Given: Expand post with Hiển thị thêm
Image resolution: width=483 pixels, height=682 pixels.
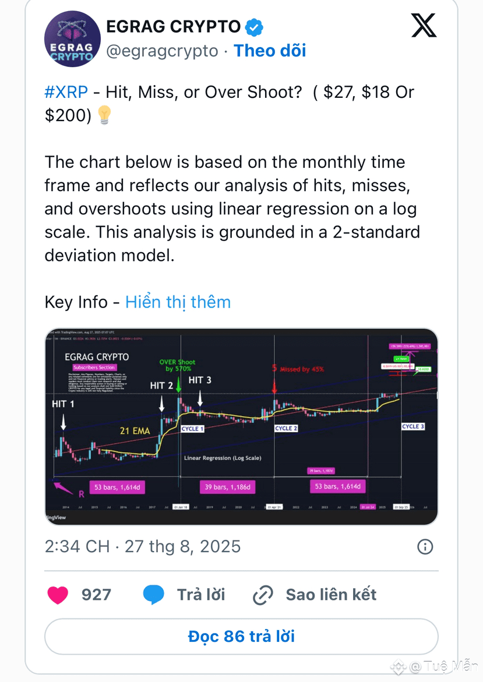Looking at the screenshot, I should [x=178, y=302].
